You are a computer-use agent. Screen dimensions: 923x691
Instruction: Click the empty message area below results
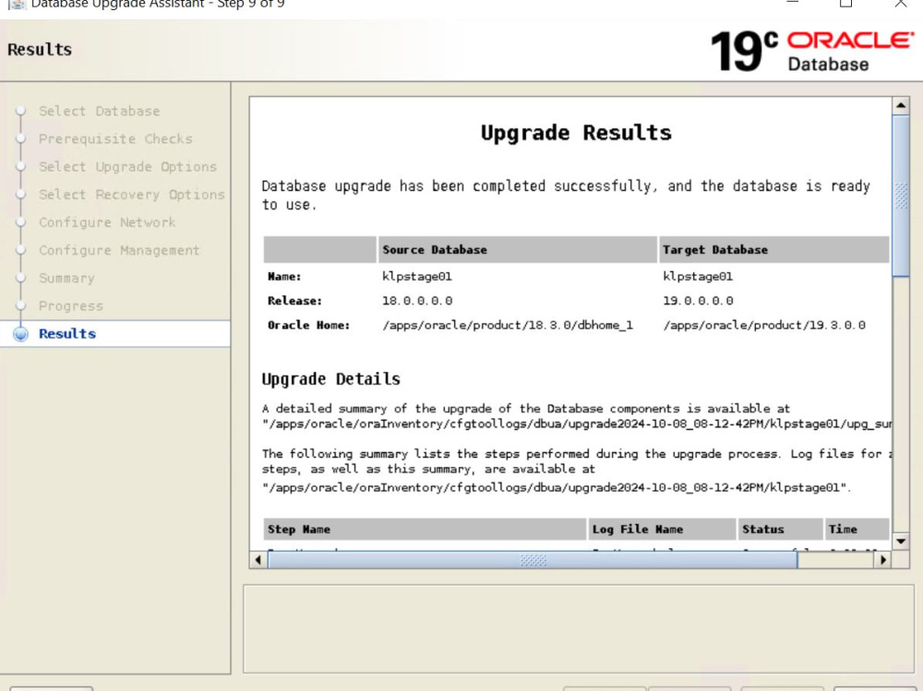579,628
